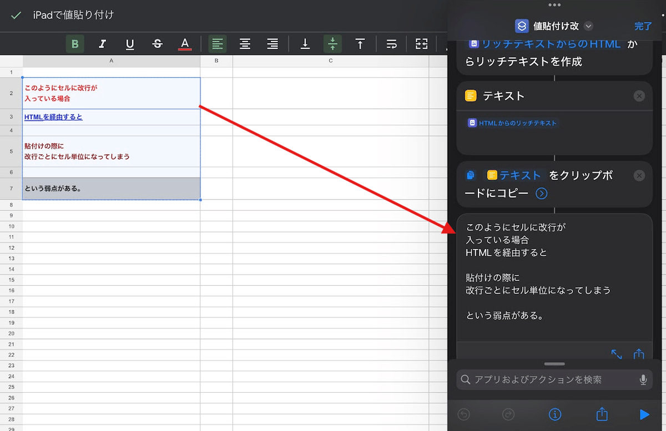Align text right
Screen dimensions: 666x431
[x=273, y=44]
